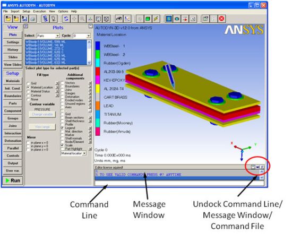The height and width of the screenshot is (234, 292).
Task: Click the red circle stop icon
Action: [x=221, y=19]
